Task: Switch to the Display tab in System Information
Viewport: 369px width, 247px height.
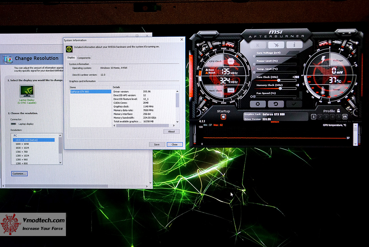Action: coord(71,58)
